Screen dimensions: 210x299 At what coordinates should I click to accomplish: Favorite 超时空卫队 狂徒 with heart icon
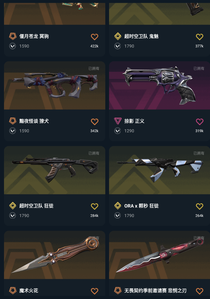pyautogui.click(x=94, y=206)
